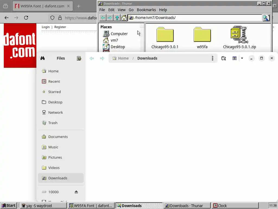This screenshot has width=278, height=209.
Task: Click the browser tab overview icon
Action: (5, 6)
